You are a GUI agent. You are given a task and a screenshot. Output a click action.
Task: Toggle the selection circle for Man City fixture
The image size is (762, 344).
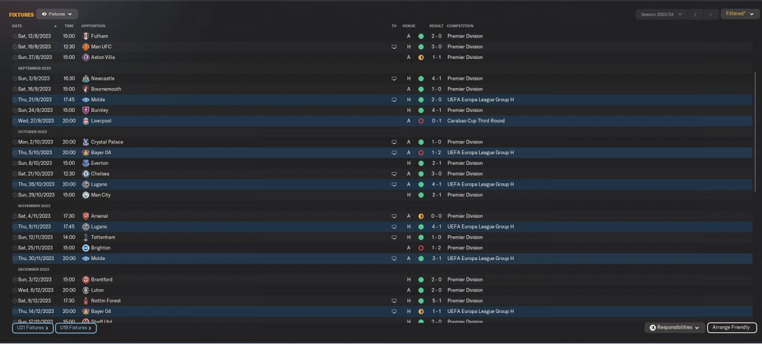pos(15,195)
